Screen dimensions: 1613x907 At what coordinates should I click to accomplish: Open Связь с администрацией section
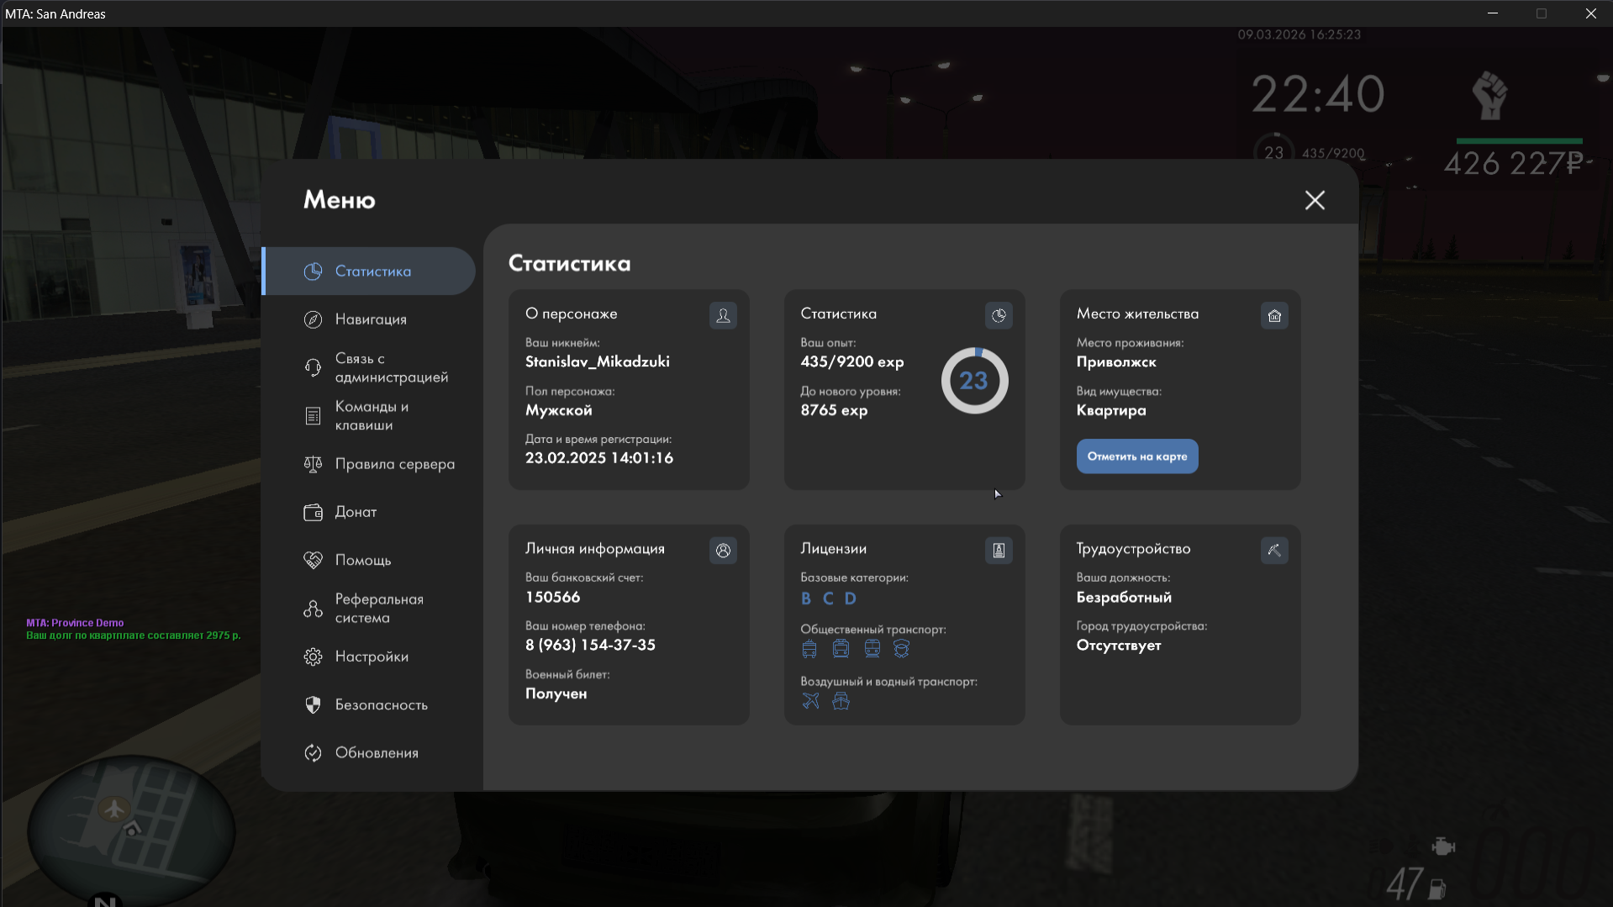point(391,368)
